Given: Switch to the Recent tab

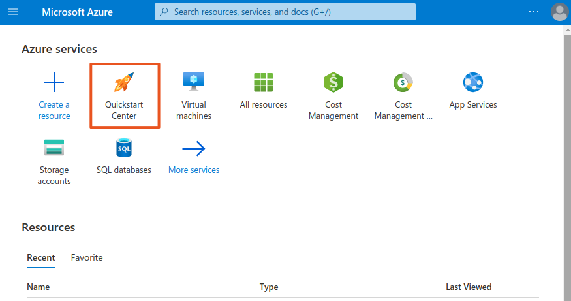Looking at the screenshot, I should pos(40,258).
